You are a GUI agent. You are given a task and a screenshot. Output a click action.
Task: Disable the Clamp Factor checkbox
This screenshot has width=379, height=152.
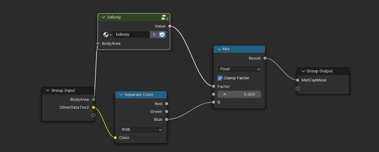(220, 78)
